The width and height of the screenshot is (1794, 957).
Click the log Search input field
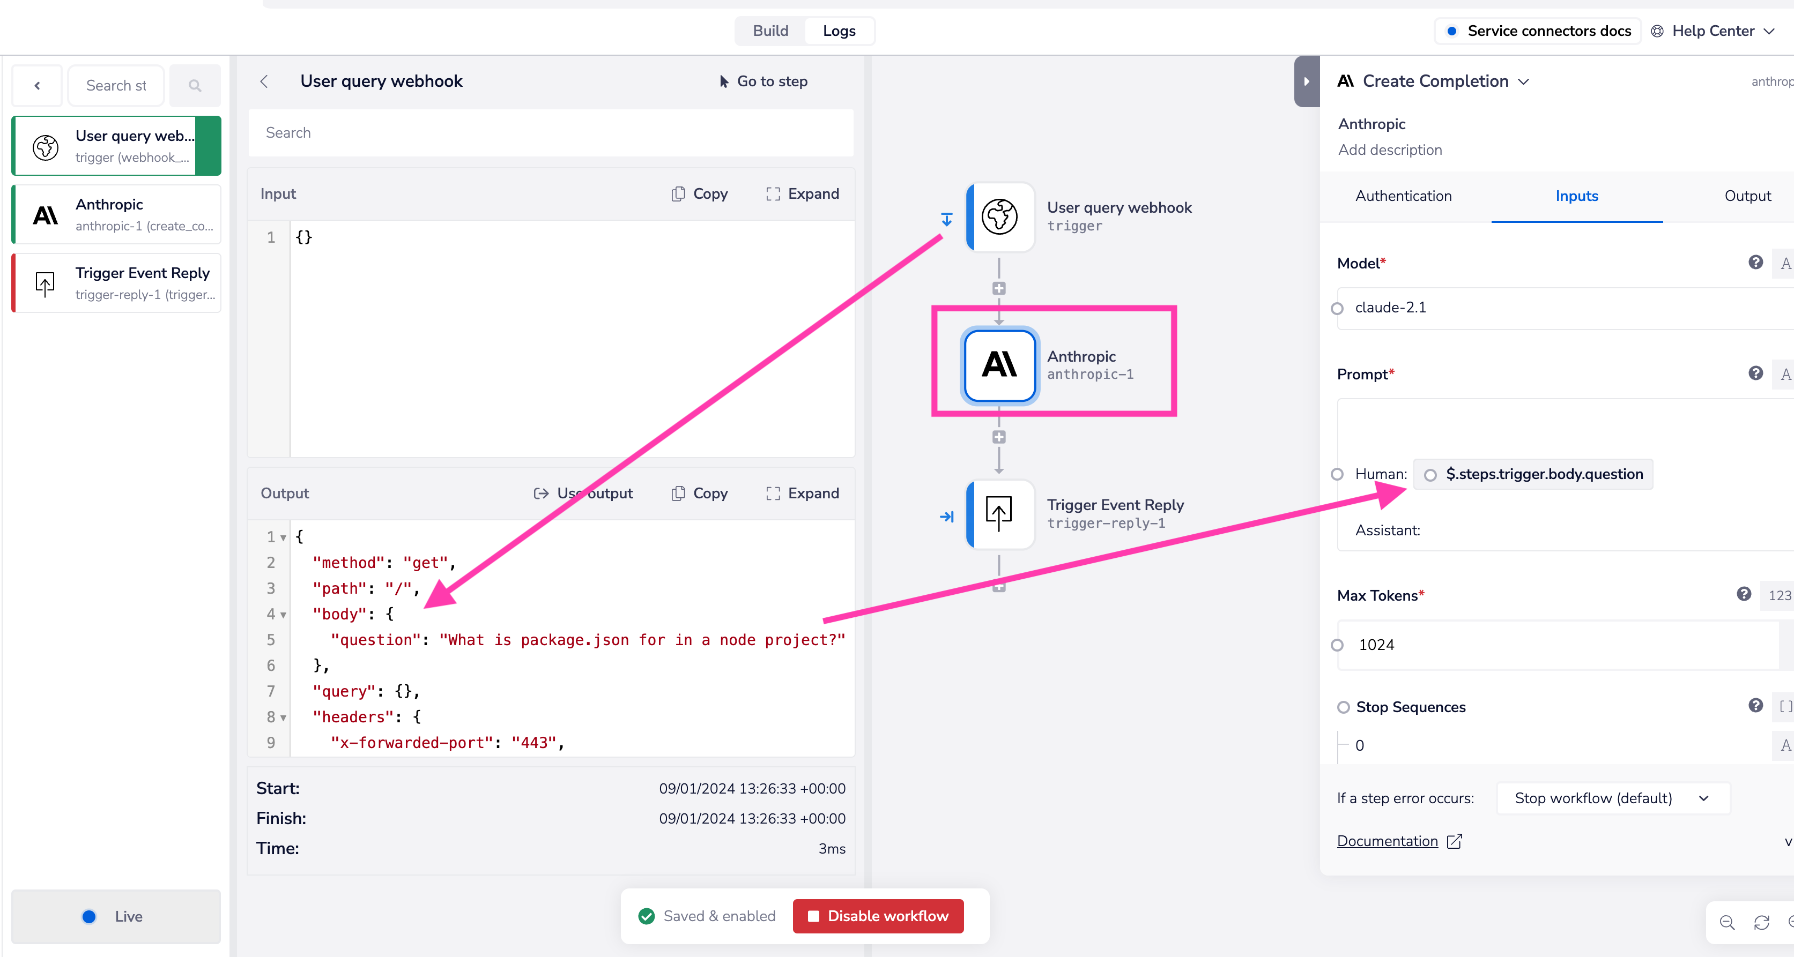pos(550,133)
